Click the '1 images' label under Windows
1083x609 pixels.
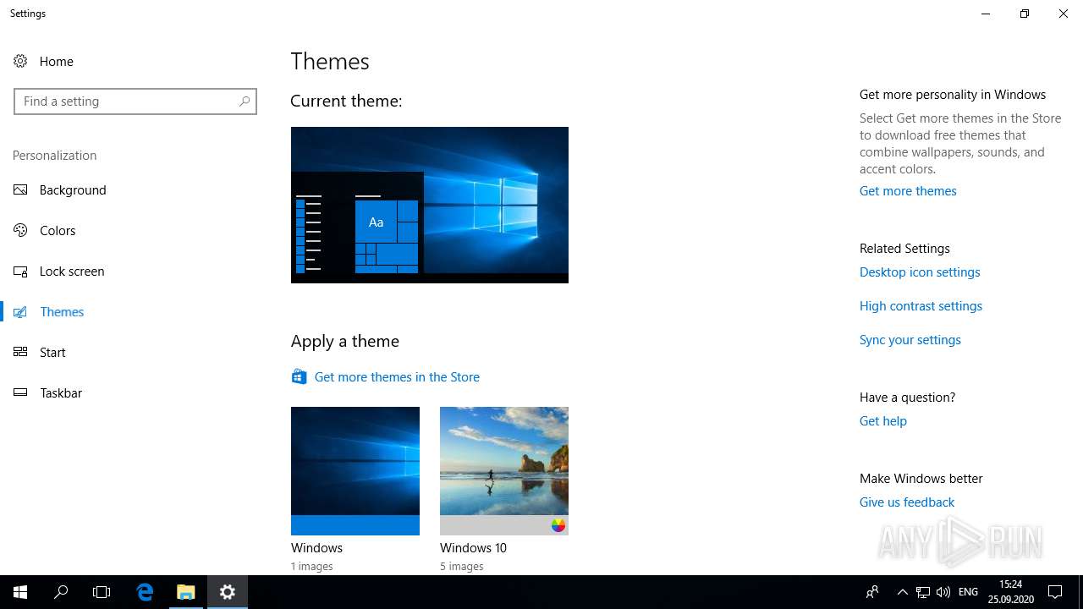coord(312,567)
